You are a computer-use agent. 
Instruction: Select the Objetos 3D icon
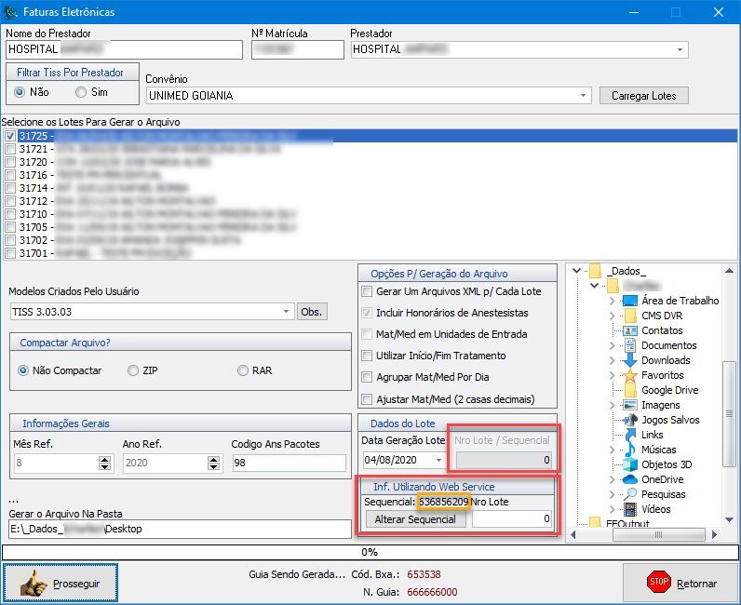coord(630,464)
